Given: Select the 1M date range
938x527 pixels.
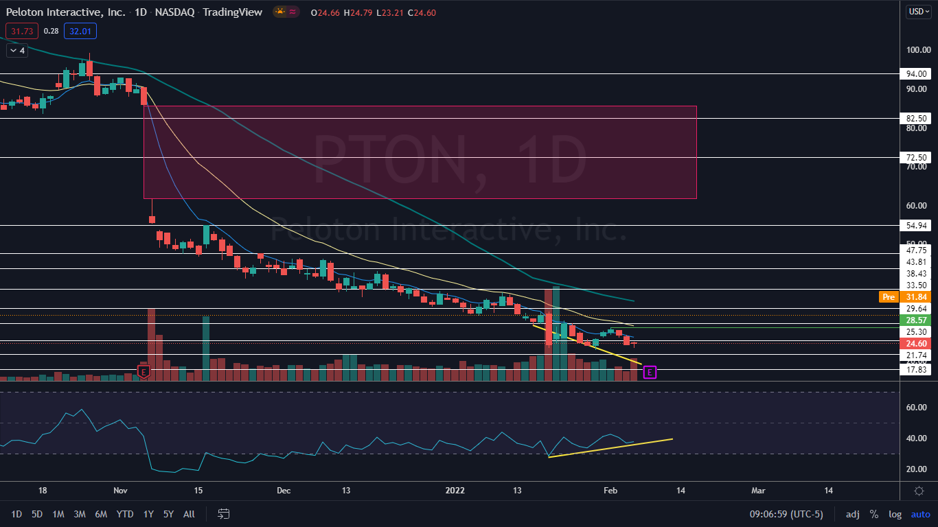Looking at the screenshot, I should [58, 514].
